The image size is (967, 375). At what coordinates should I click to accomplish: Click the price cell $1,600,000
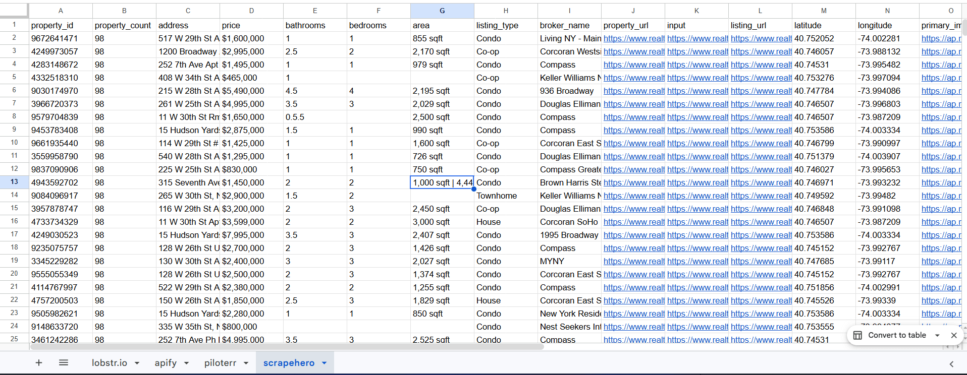[x=251, y=38]
